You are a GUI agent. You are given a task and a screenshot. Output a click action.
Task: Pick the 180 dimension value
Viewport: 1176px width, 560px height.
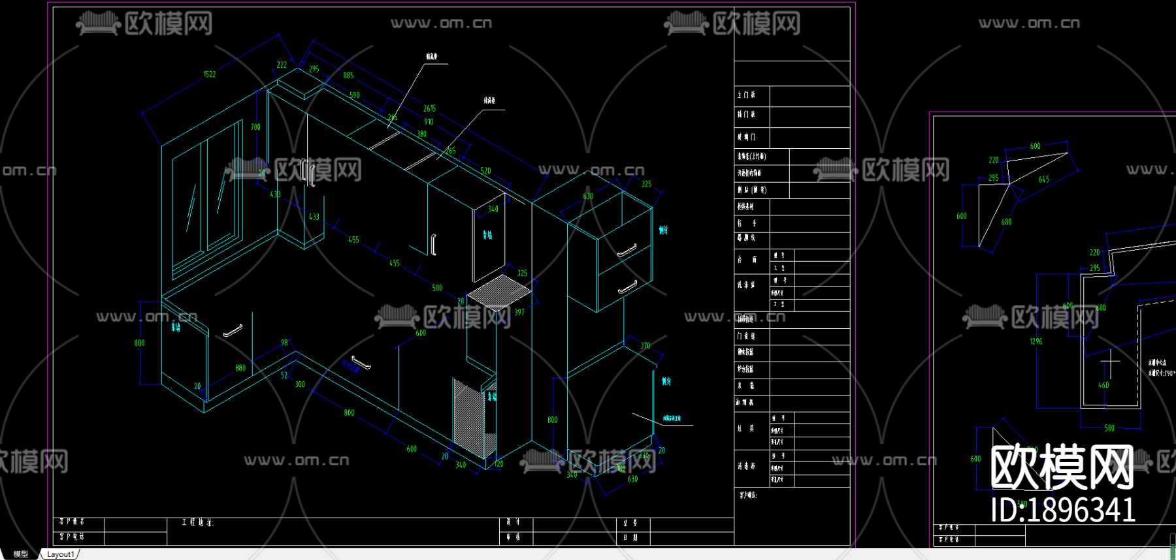tap(421, 134)
